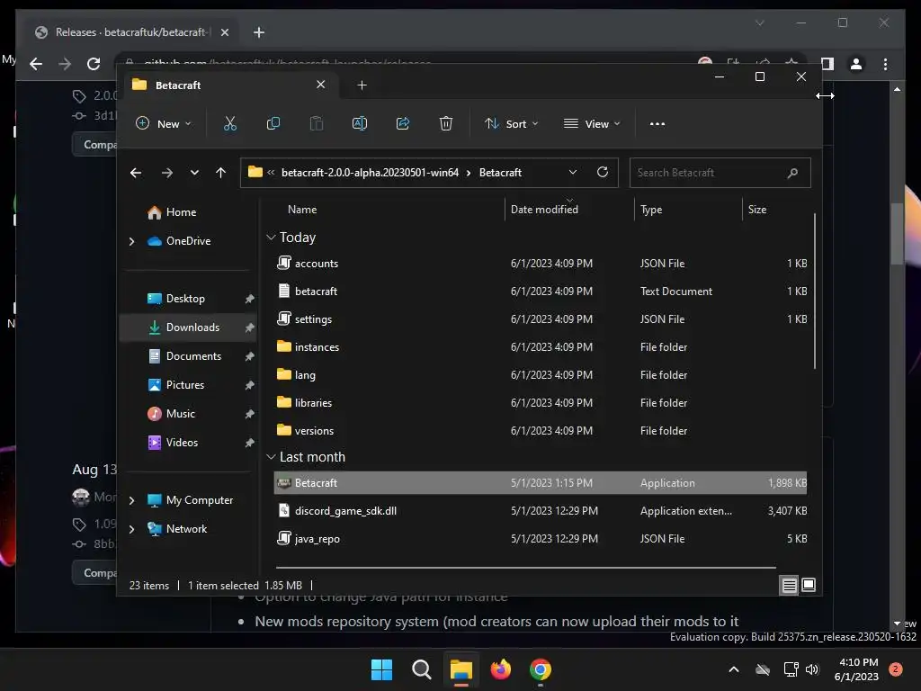The image size is (921, 691).
Task: Open the New item dropdown
Action: click(164, 124)
